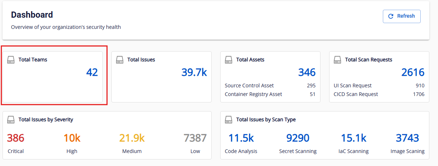Click the Total Issues card icon
The width and height of the screenshot is (438, 166).
tap(120, 60)
